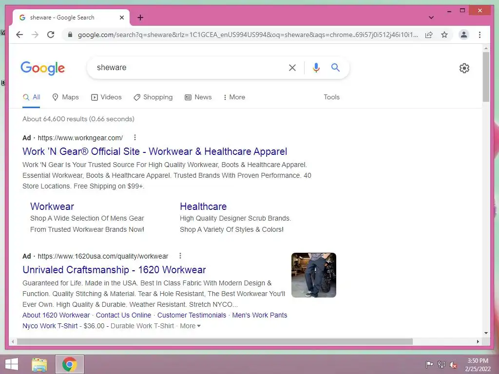Open the taskbar clock showing 3:50 PM
Viewport: 499px width, 374px height.
(x=478, y=365)
